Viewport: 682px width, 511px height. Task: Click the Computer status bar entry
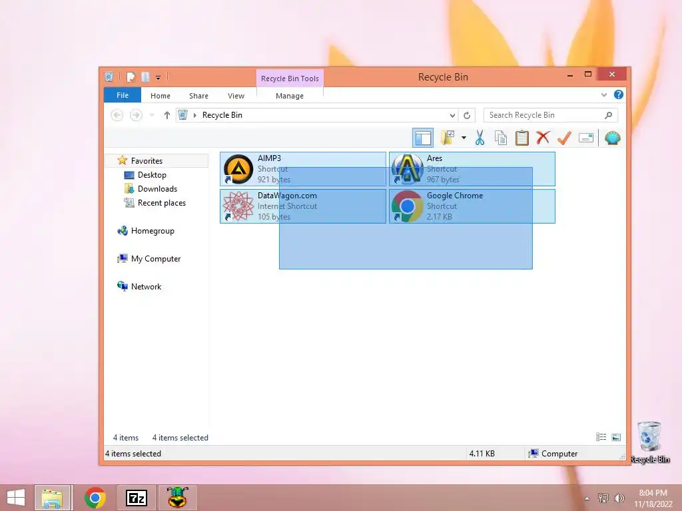coord(552,454)
